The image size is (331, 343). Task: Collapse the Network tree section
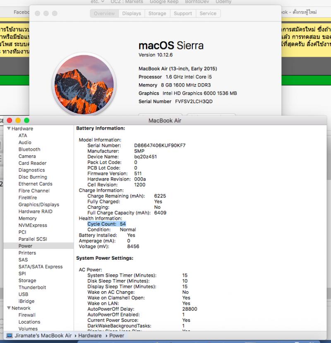pos(9,308)
